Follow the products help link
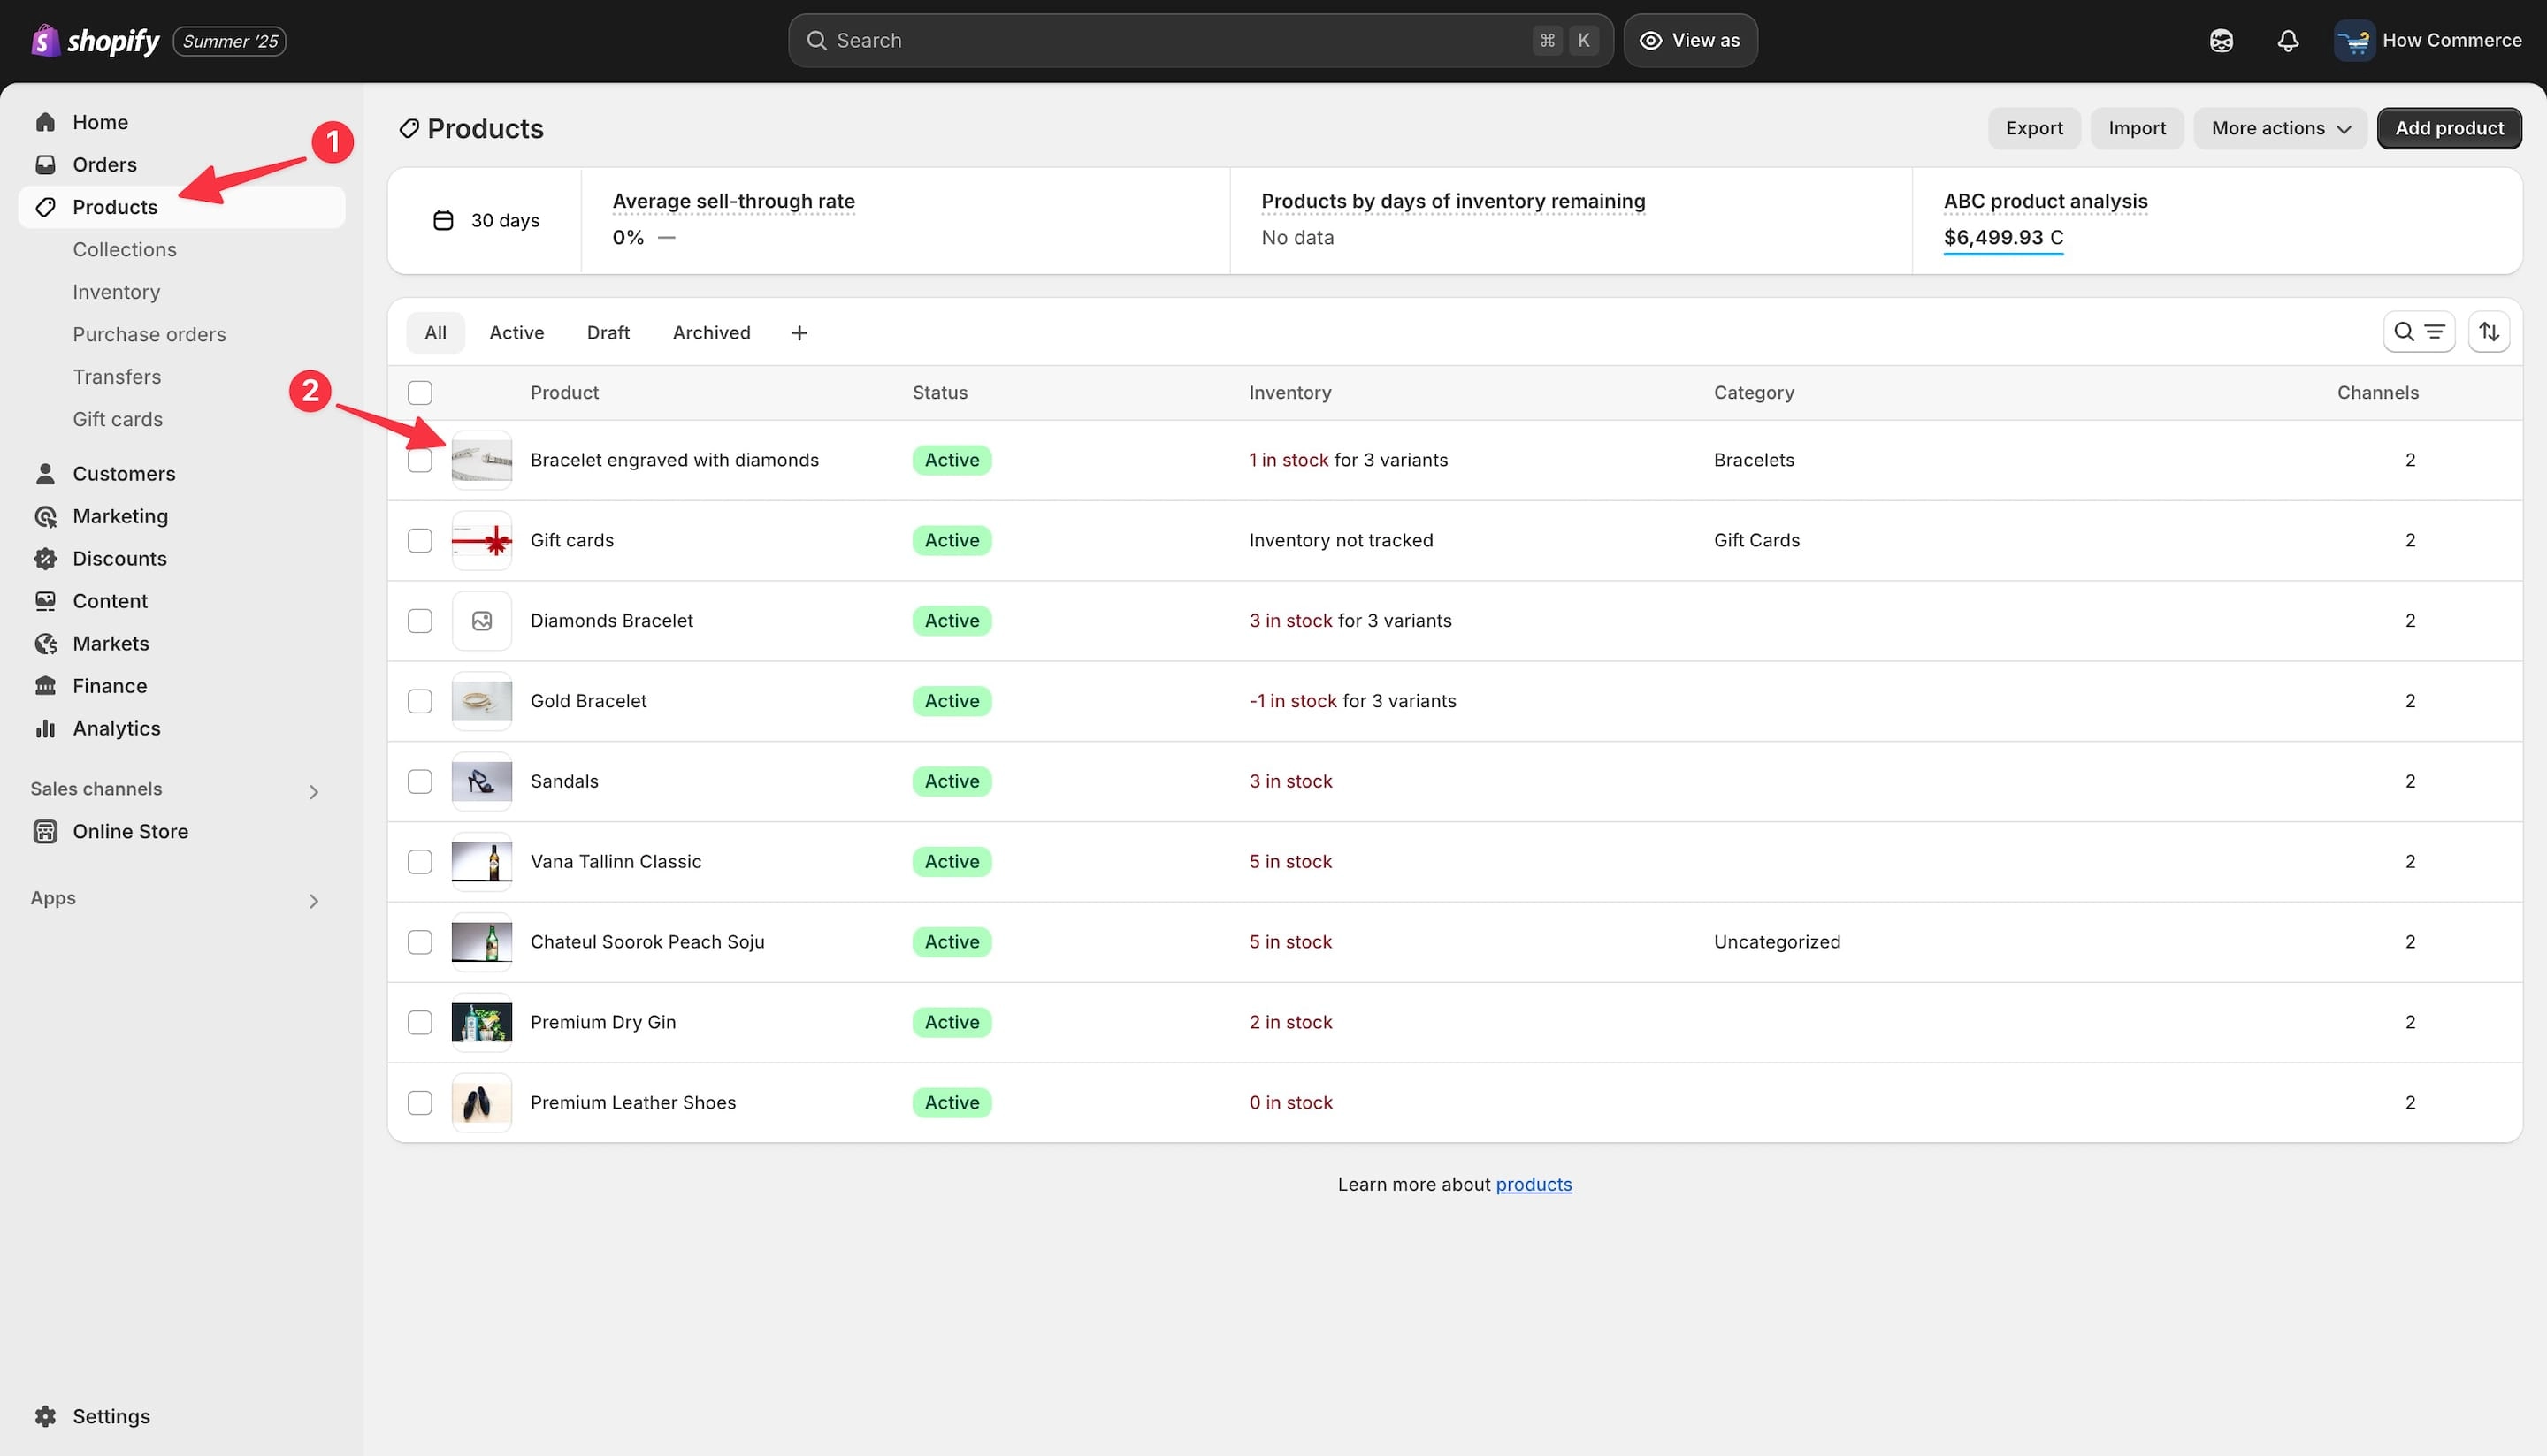This screenshot has width=2547, height=1456. click(x=1534, y=1185)
